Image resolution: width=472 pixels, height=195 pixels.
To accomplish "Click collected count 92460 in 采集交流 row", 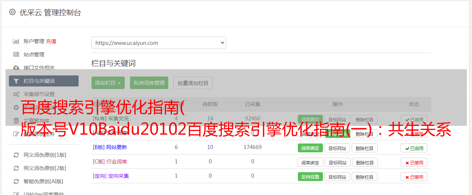I will [x=252, y=118].
